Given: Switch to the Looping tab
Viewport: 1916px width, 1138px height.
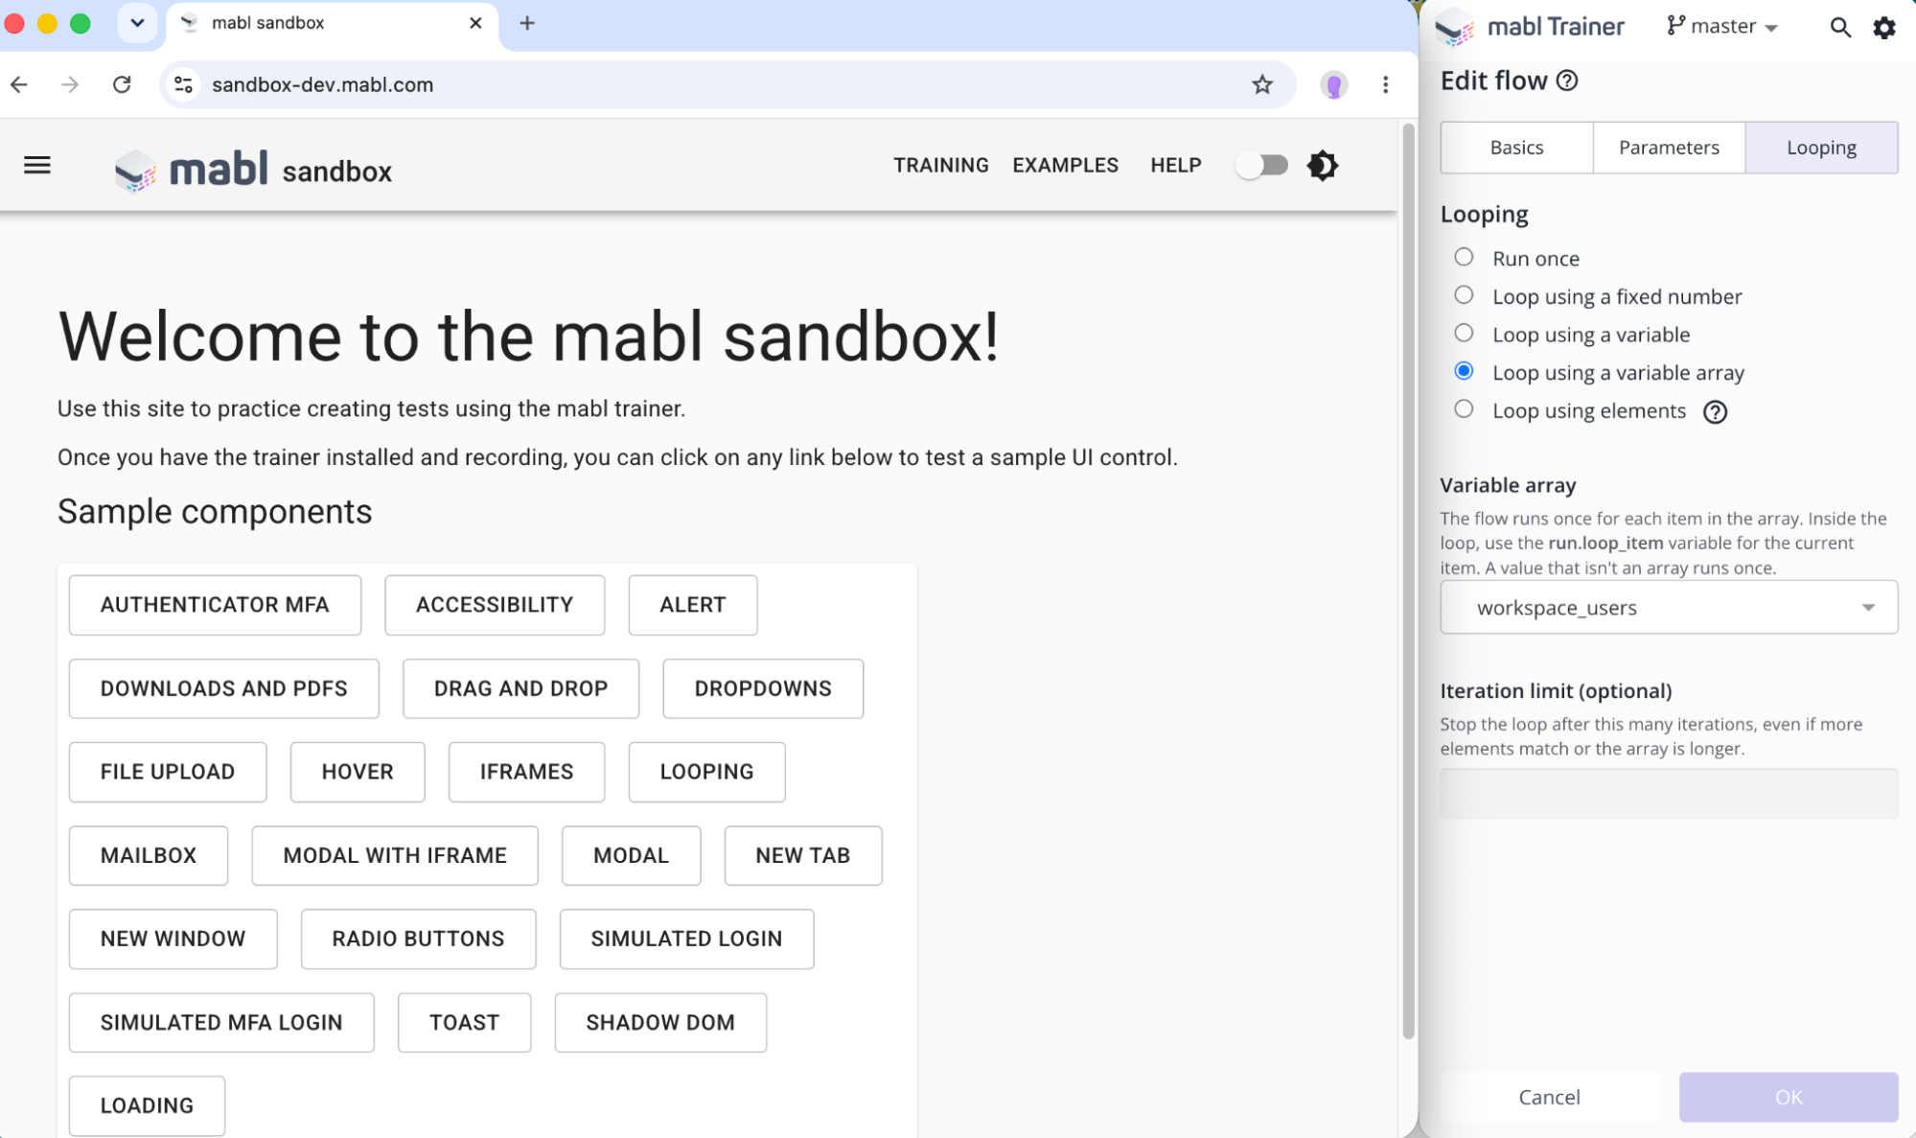Looking at the screenshot, I should tap(1821, 148).
